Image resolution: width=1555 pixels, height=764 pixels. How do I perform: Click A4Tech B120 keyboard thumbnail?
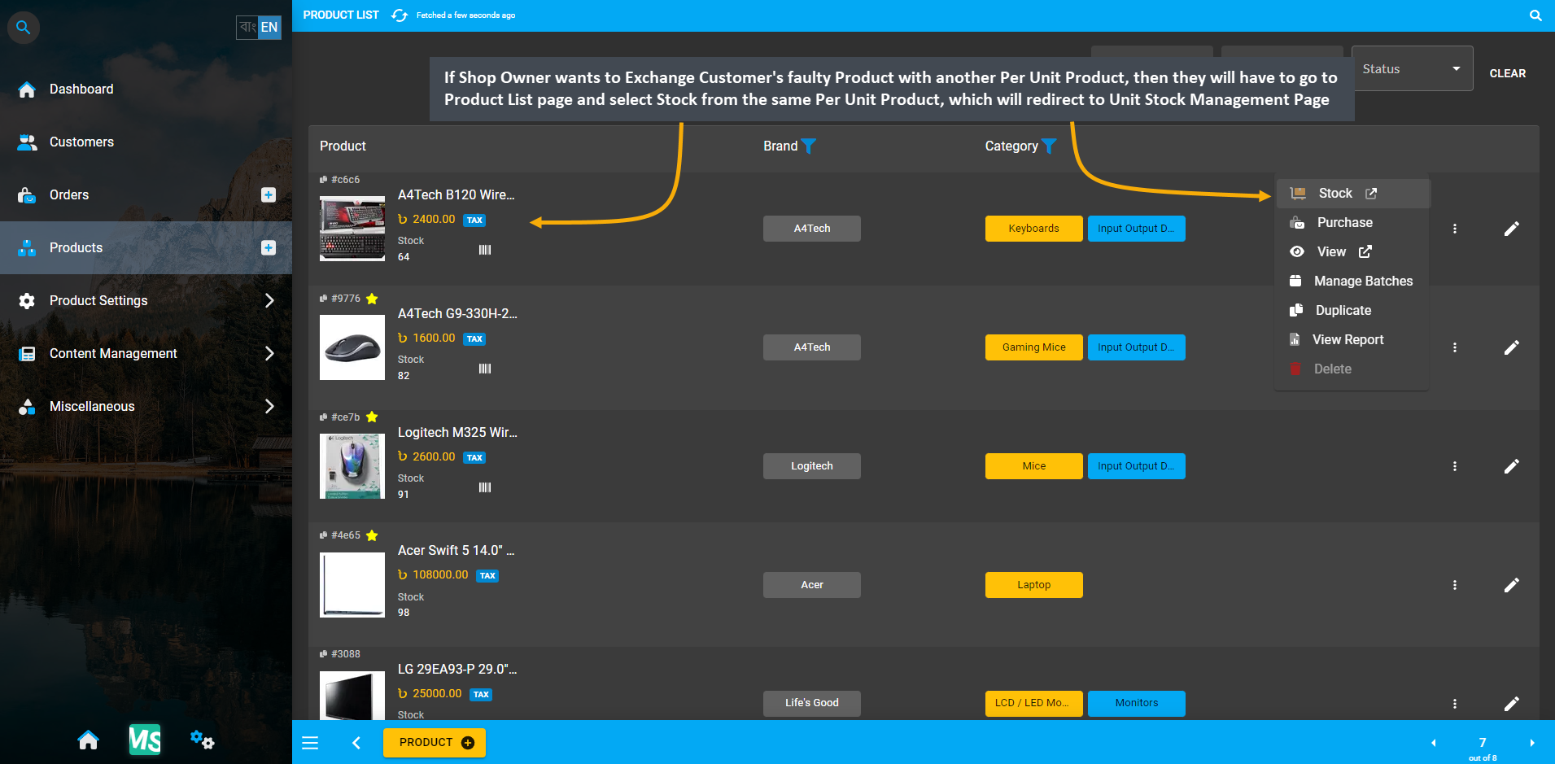352,229
